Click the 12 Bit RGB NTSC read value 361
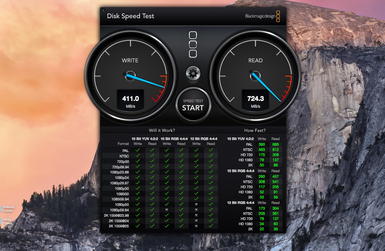The width and height of the screenshot is (385, 251). coord(276,213)
